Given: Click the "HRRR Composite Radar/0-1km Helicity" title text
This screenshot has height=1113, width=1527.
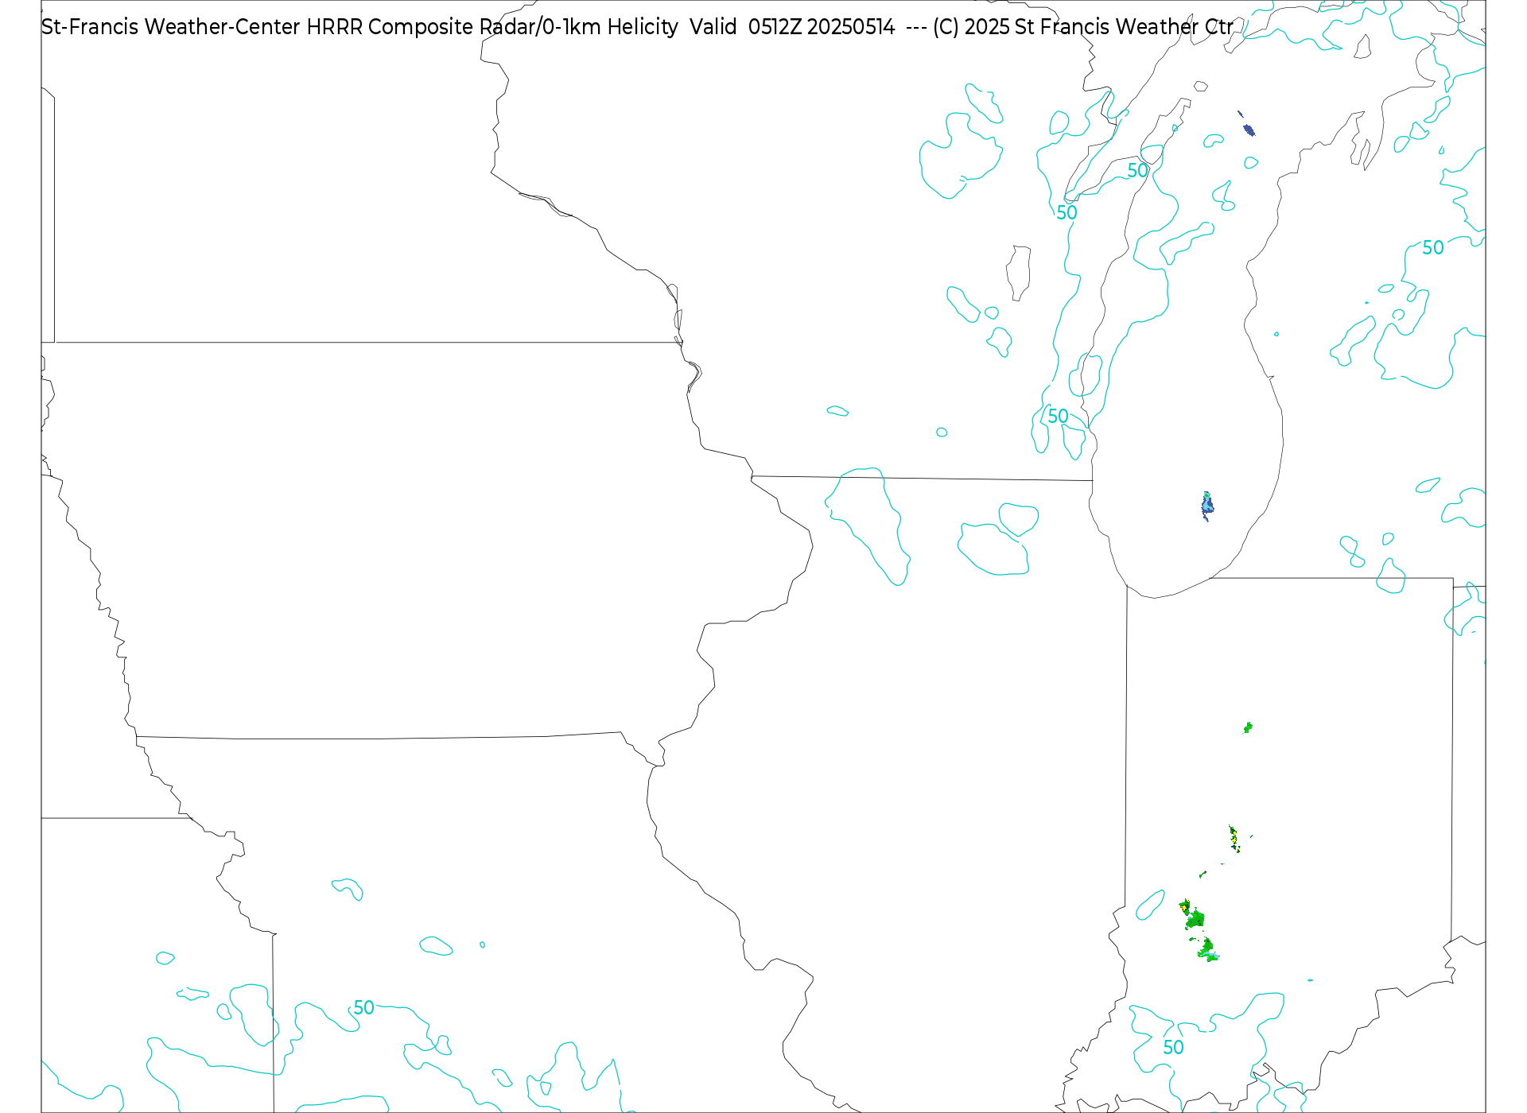Looking at the screenshot, I should pyautogui.click(x=492, y=27).
